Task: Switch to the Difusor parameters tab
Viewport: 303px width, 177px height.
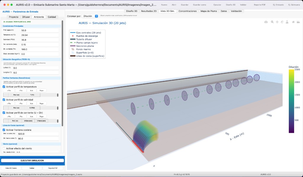Action: (x=26, y=17)
